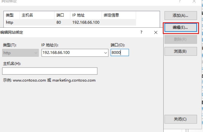Focus the 端口 field containing 8000

(x=120, y=53)
